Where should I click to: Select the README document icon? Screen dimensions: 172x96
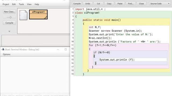23,15
